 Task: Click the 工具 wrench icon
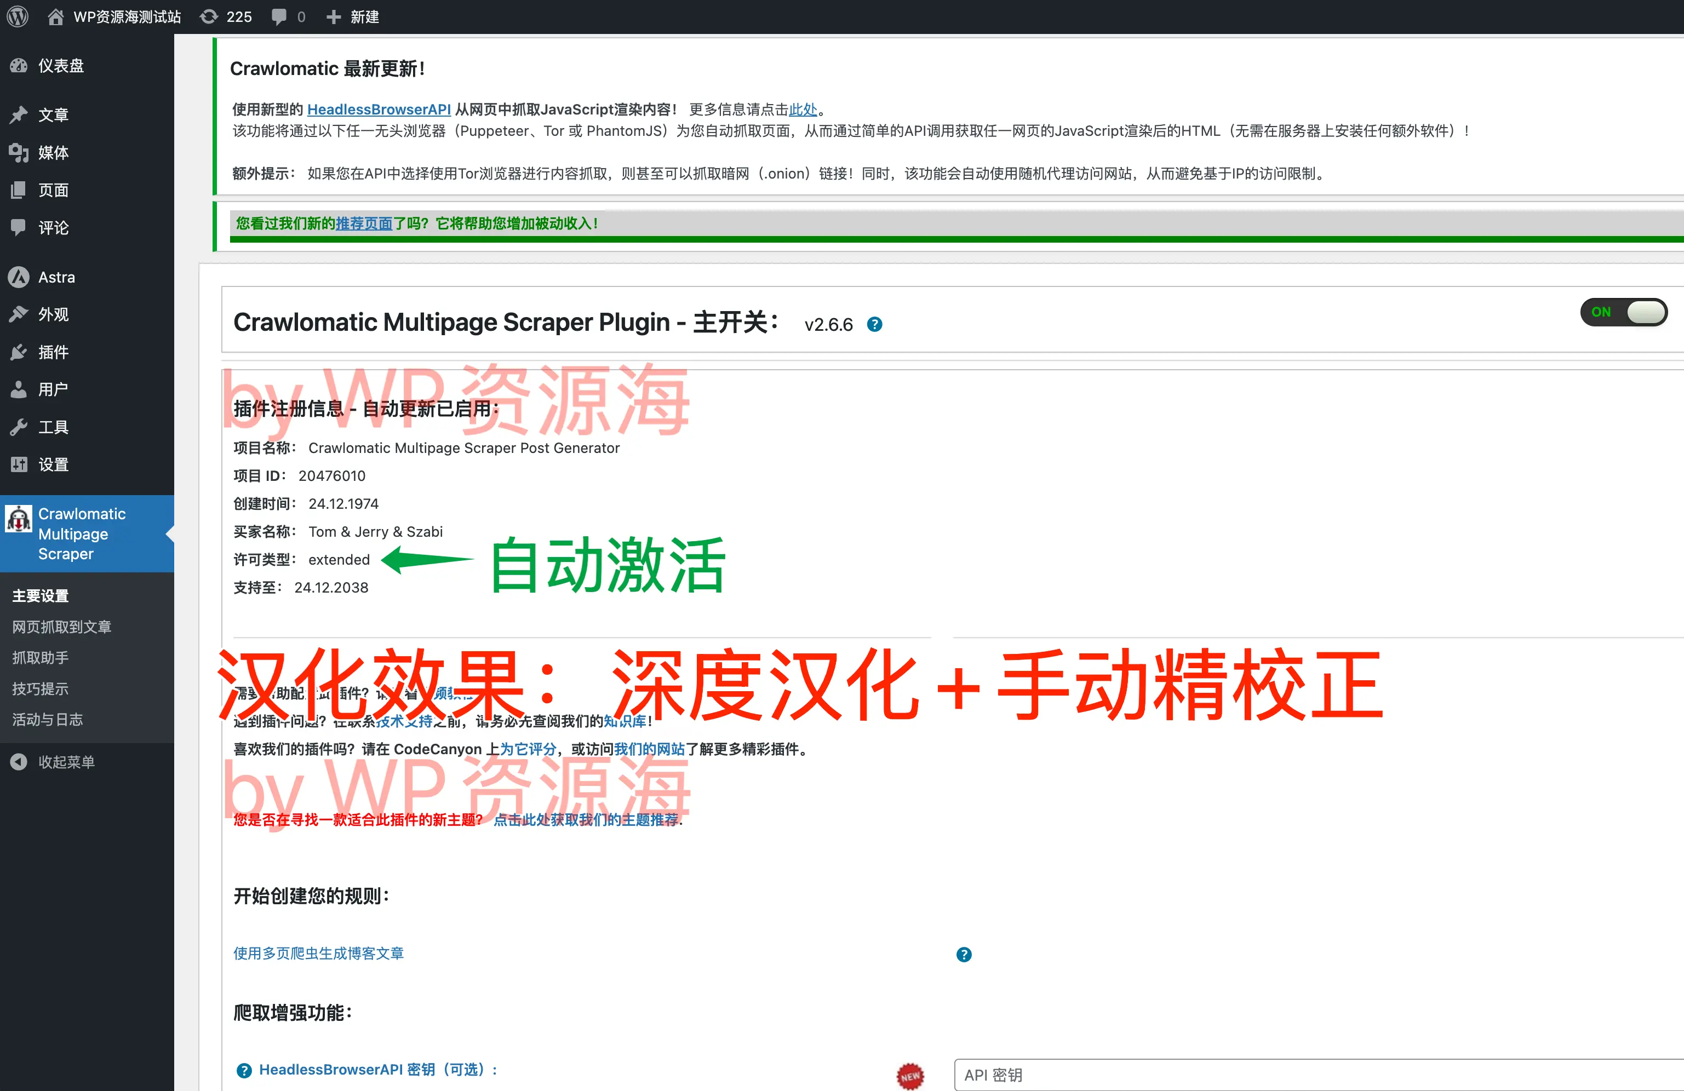pos(19,427)
